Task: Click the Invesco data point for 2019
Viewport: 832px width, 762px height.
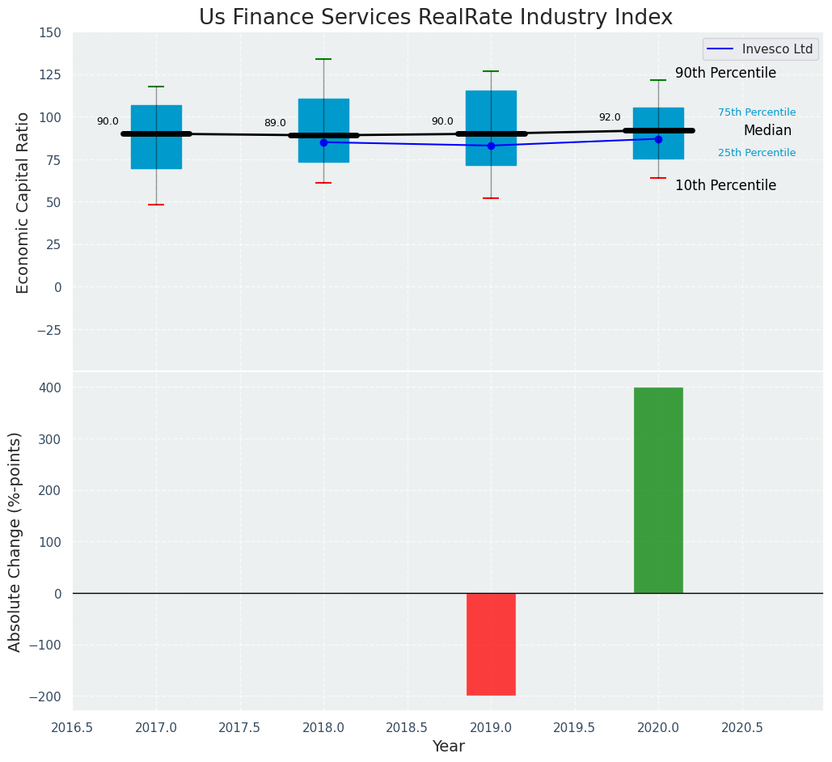Action: pyautogui.click(x=491, y=146)
